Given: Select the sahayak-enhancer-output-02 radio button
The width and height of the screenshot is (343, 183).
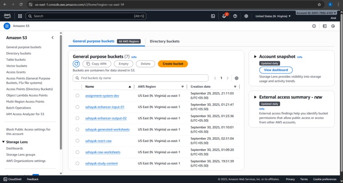Looking at the screenshot, I should [77, 118].
